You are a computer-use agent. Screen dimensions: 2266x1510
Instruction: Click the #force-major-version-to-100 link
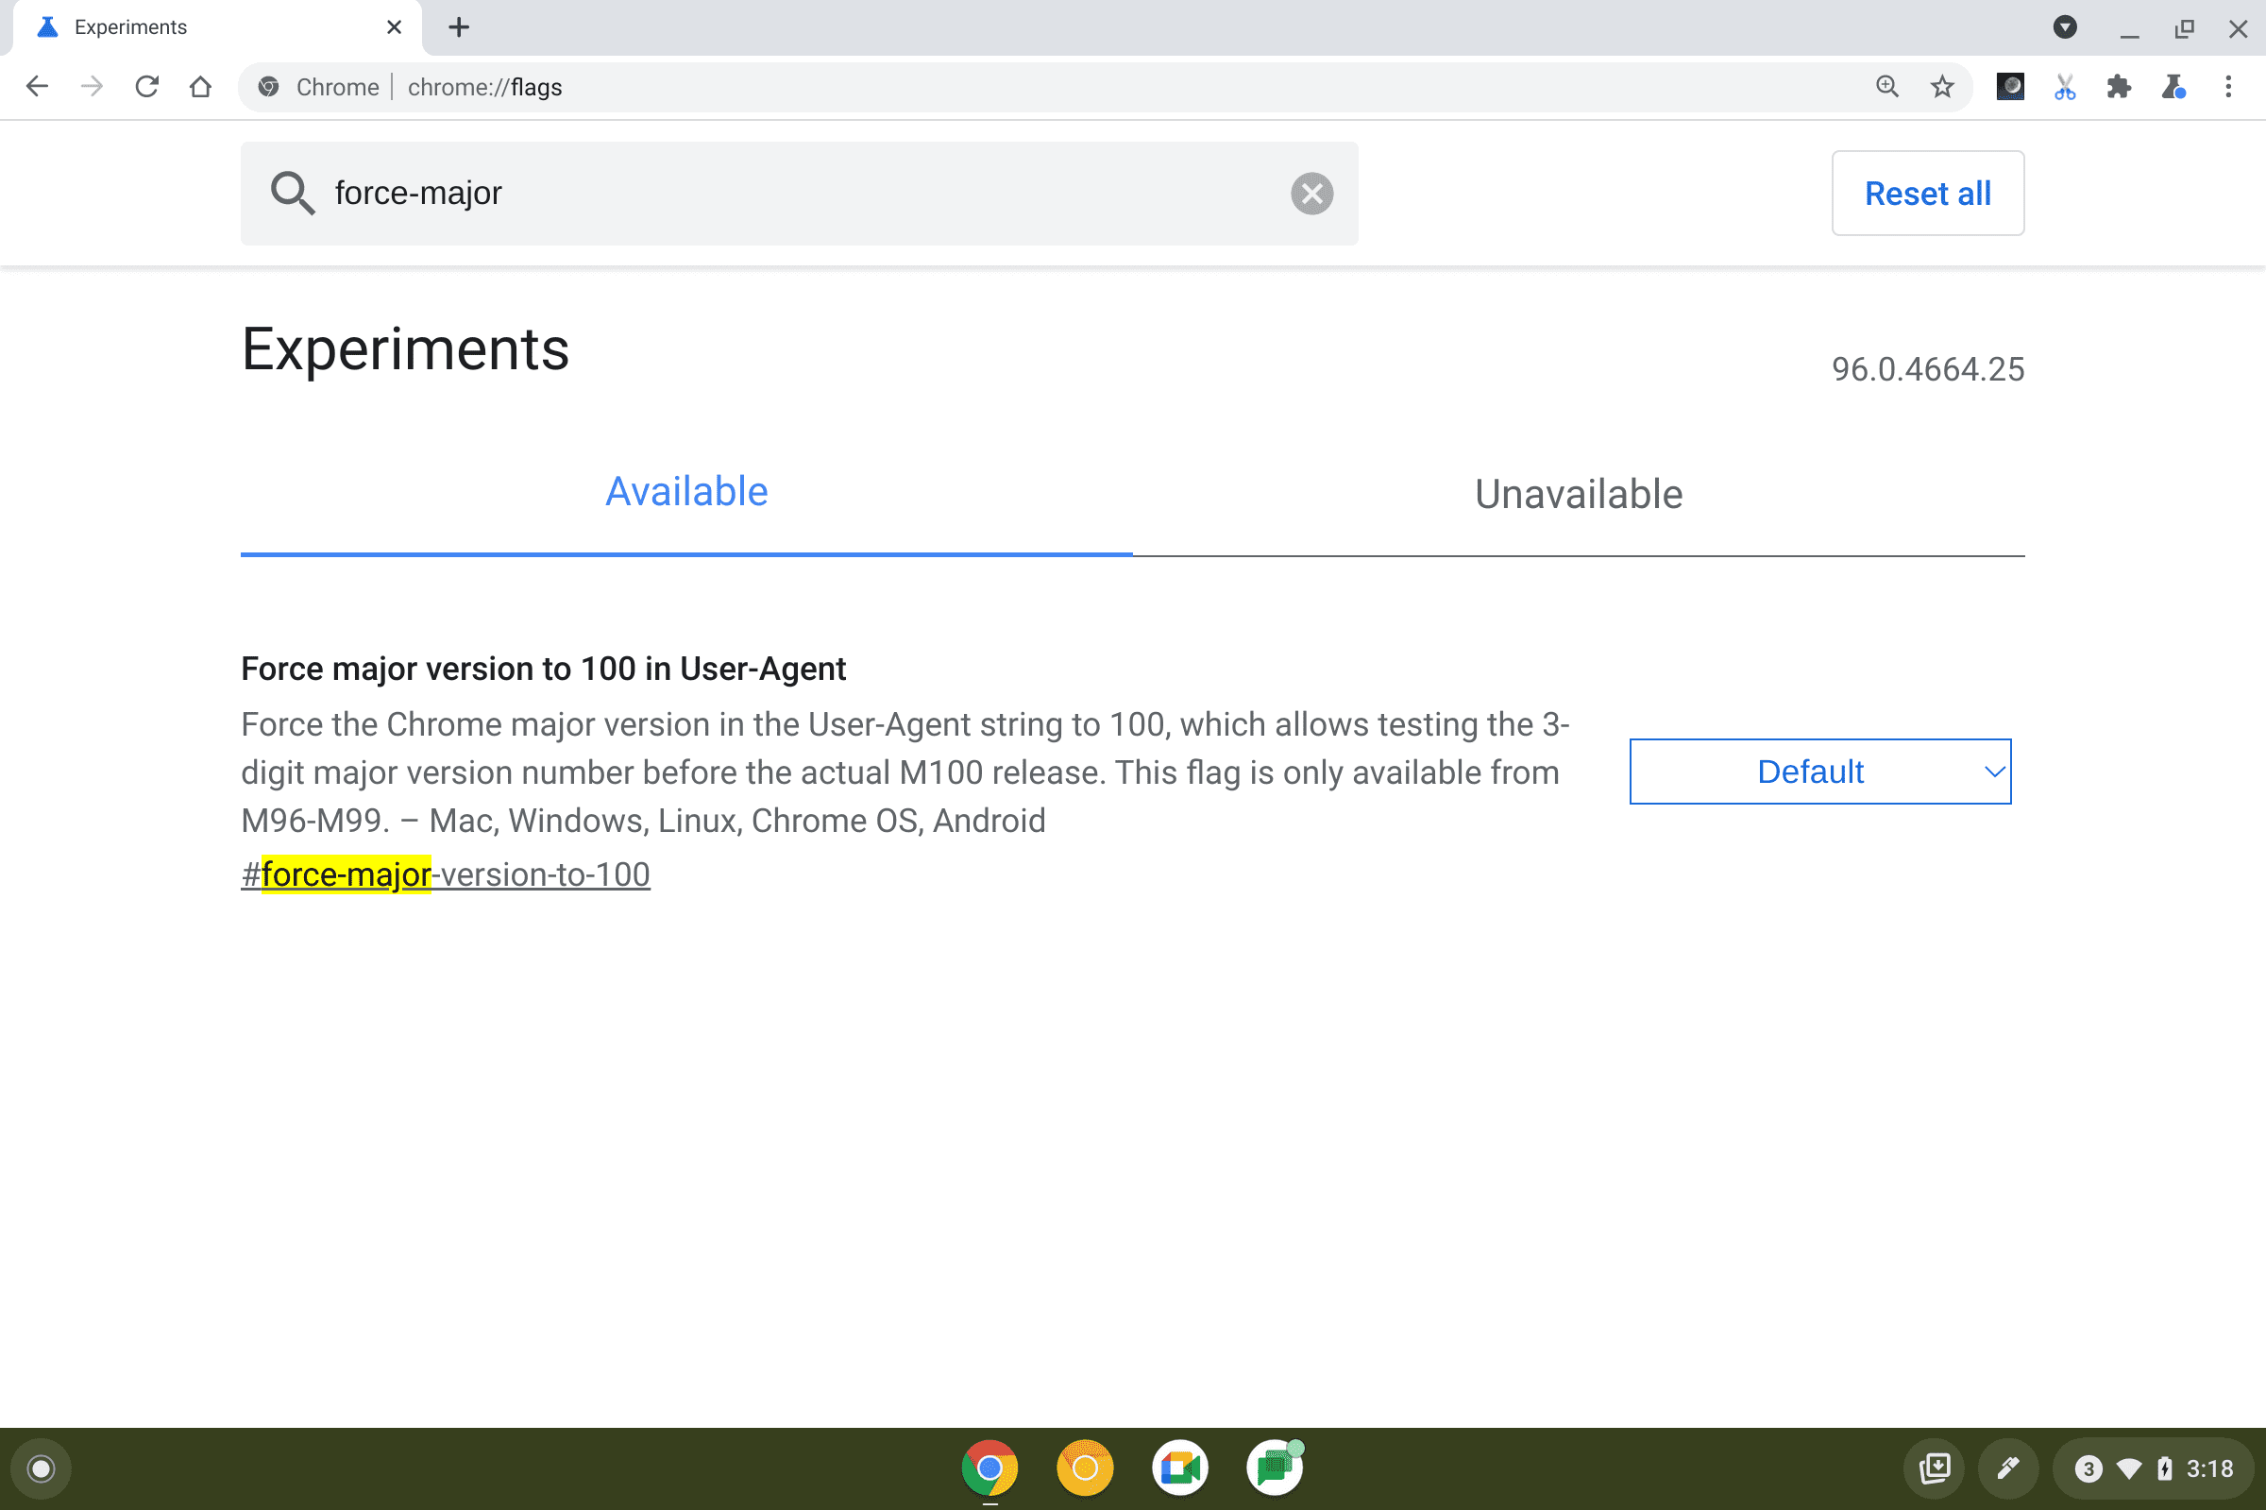click(x=445, y=873)
